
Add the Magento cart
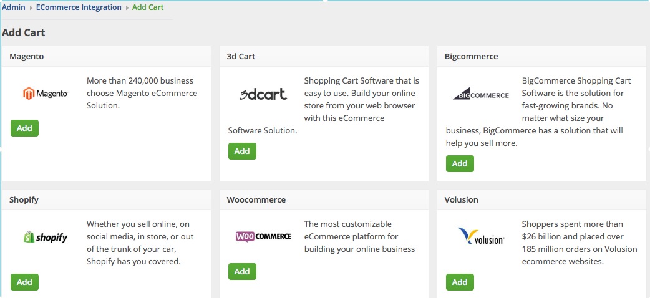tap(24, 128)
